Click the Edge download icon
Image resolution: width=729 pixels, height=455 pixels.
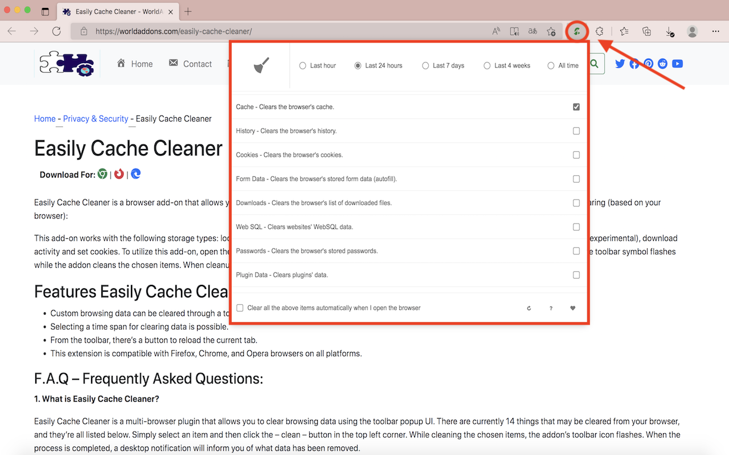[136, 174]
